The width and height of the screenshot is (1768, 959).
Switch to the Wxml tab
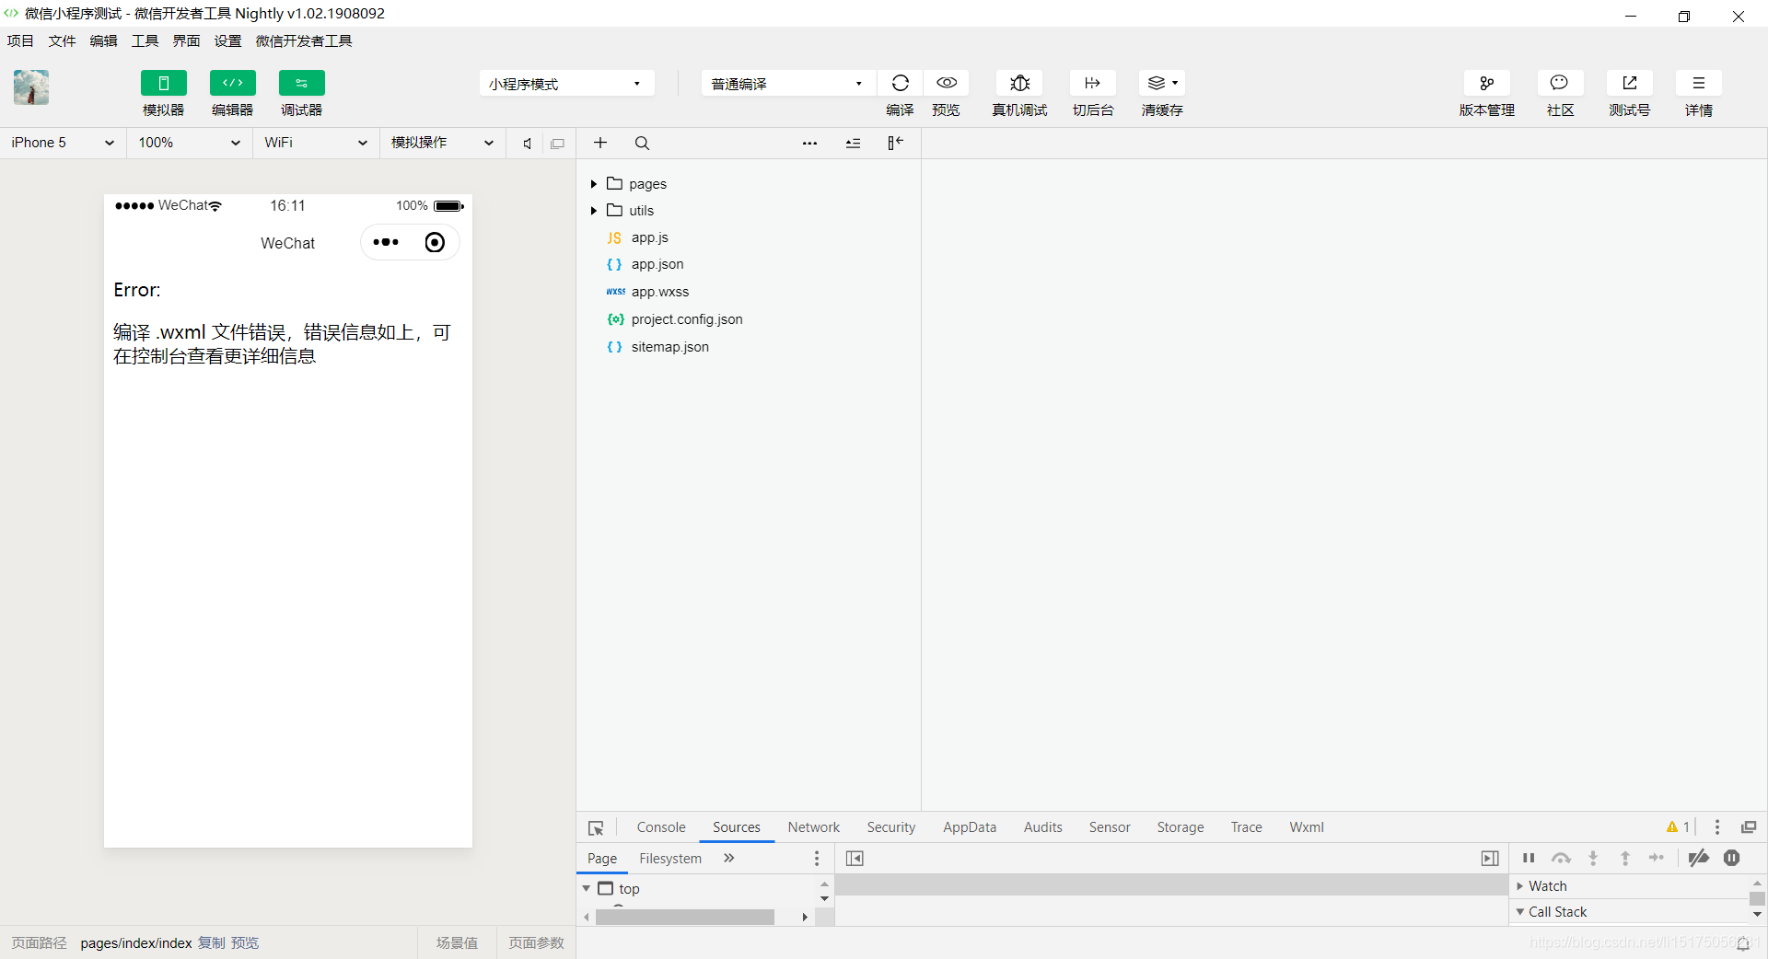(x=1307, y=827)
